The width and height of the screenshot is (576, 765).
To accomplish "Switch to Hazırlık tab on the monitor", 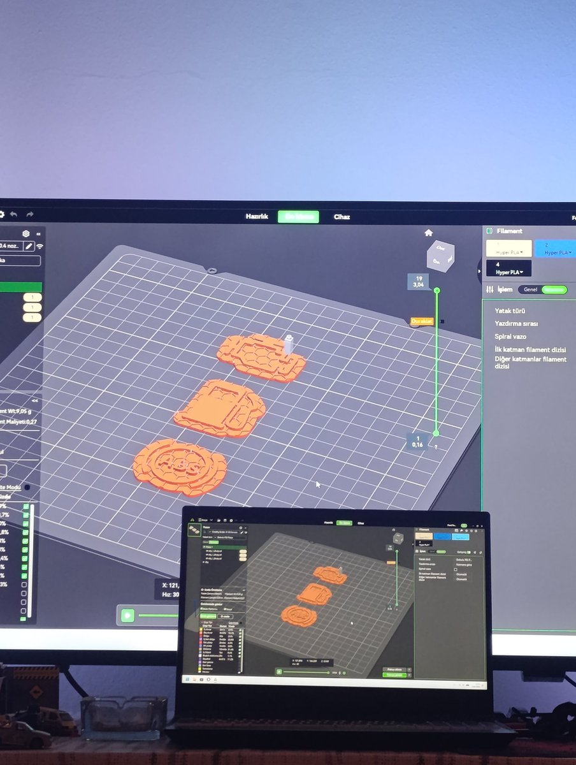I will pos(257,217).
